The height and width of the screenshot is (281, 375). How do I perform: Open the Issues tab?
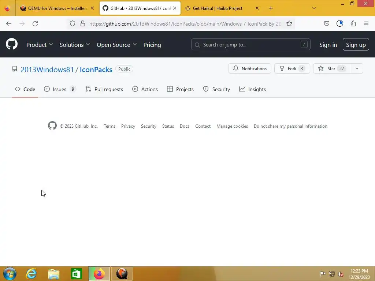(60, 89)
